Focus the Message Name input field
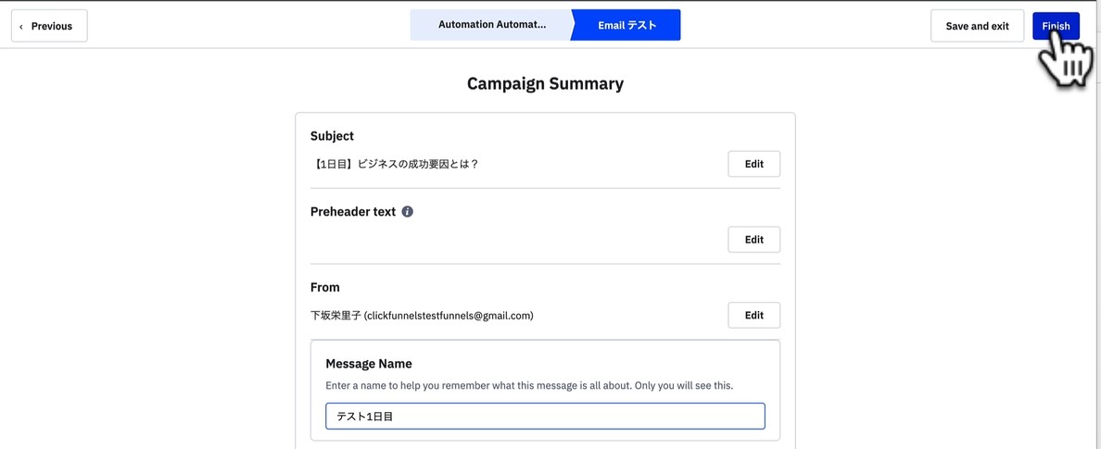 pos(545,417)
